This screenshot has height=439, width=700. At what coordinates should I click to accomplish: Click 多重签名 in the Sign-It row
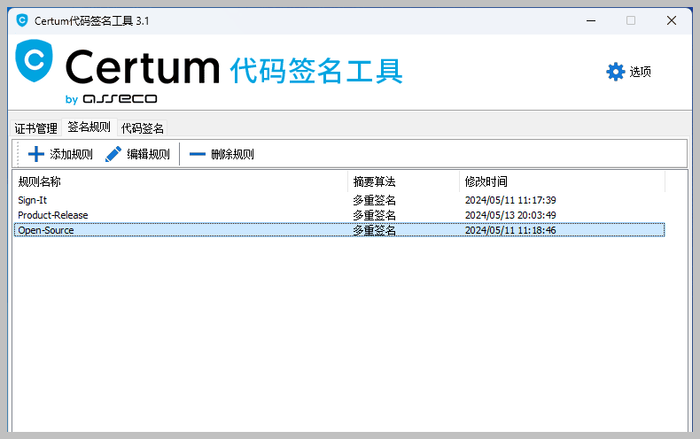pyautogui.click(x=374, y=200)
